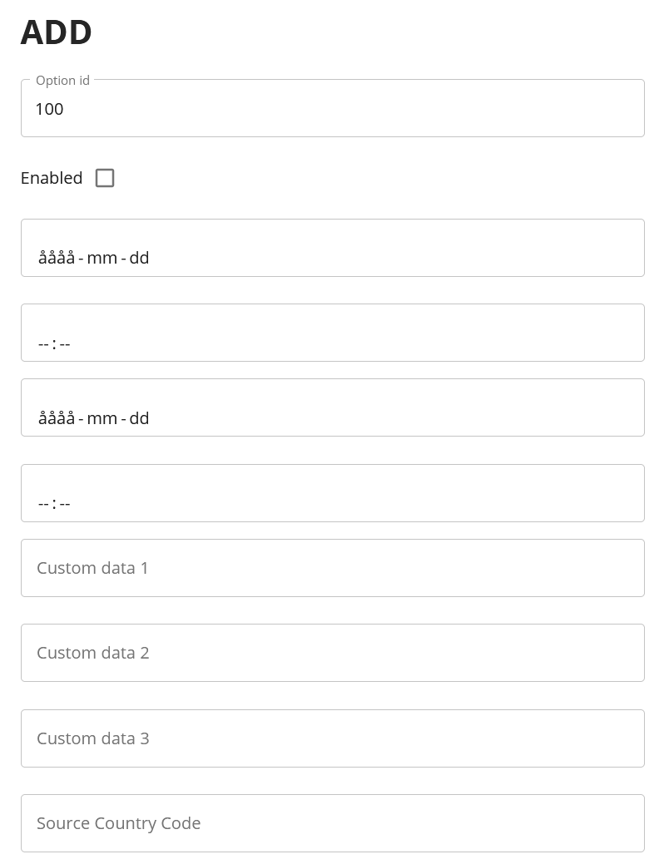Select minutes segment in second time field
The image size is (659, 864).
tap(65, 504)
